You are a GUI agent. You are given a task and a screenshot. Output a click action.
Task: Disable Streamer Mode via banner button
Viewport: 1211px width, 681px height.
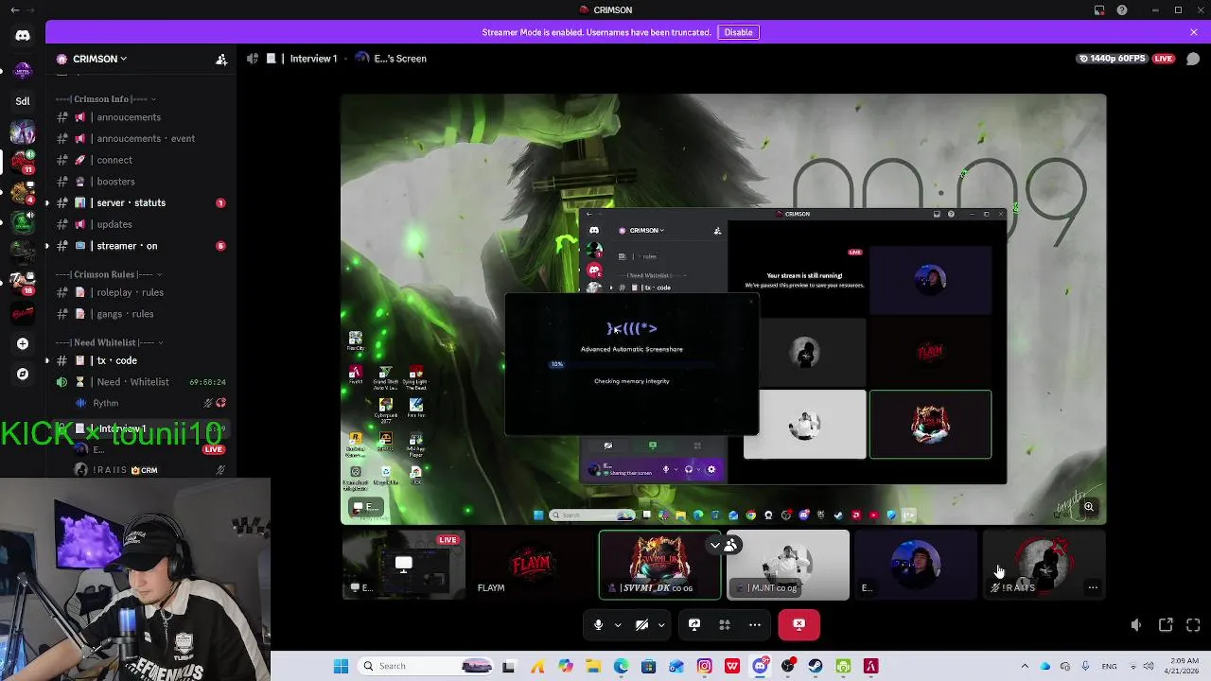click(738, 32)
